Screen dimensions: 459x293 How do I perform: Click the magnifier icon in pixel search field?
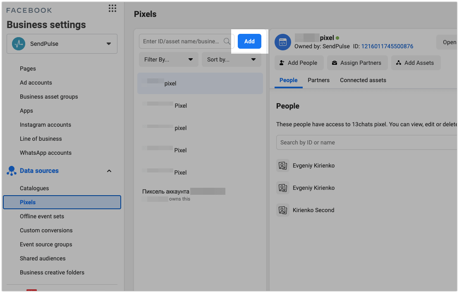point(227,41)
